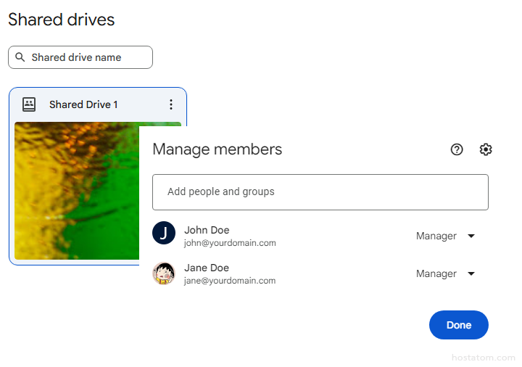Click the Shared Drive 1 title
This screenshot has width=522, height=367.
(x=83, y=104)
